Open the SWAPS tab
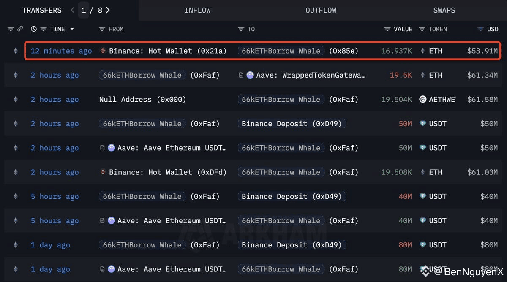Viewport: 507px width, 282px height. pos(444,10)
